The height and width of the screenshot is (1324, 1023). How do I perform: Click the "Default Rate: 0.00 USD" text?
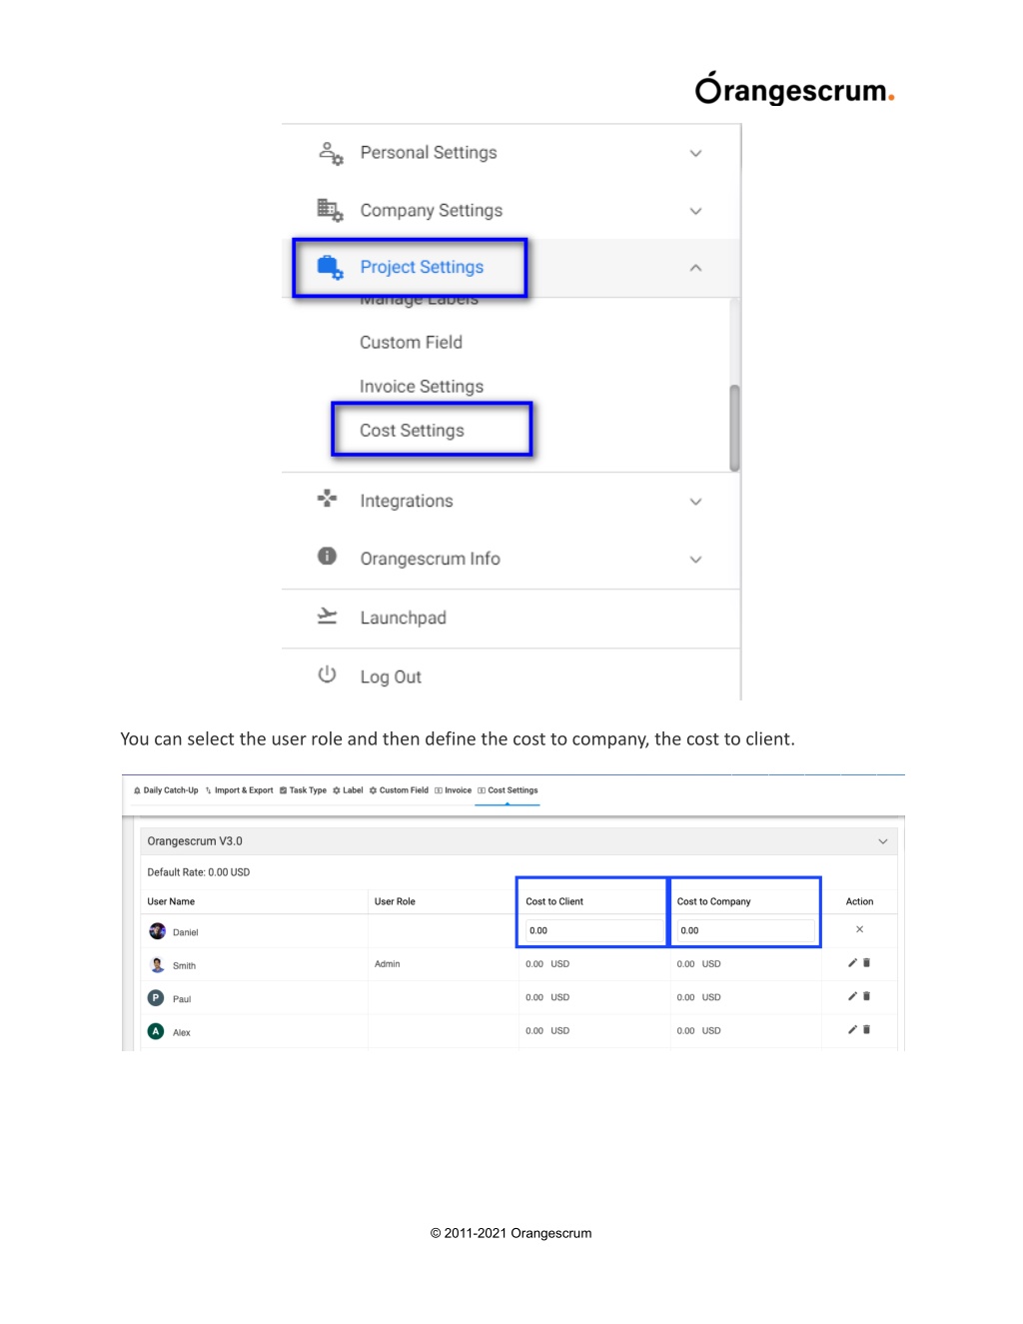(x=199, y=872)
